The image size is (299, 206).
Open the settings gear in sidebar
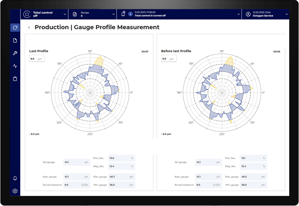pos(15,191)
